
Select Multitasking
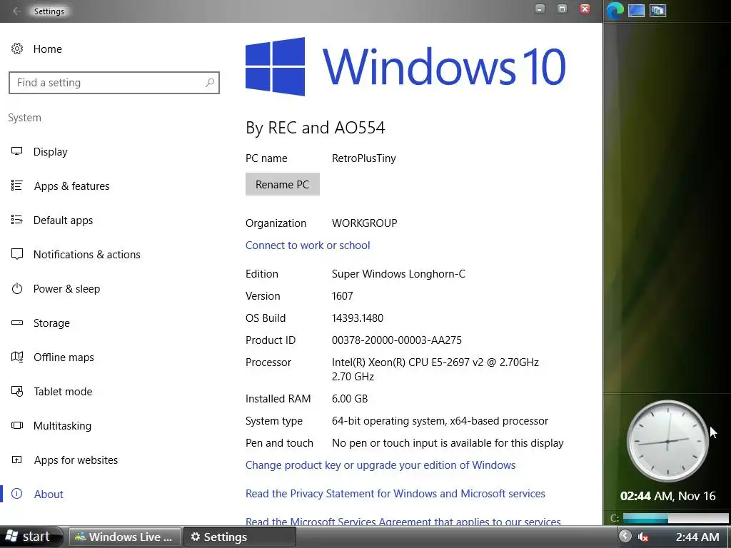[63, 426]
